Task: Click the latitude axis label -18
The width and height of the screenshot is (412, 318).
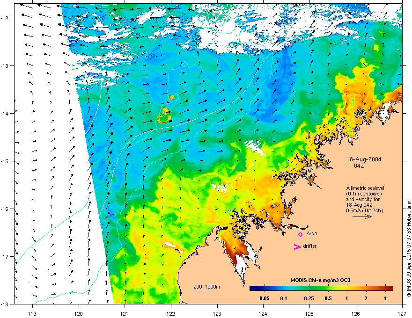Action: click(5, 304)
